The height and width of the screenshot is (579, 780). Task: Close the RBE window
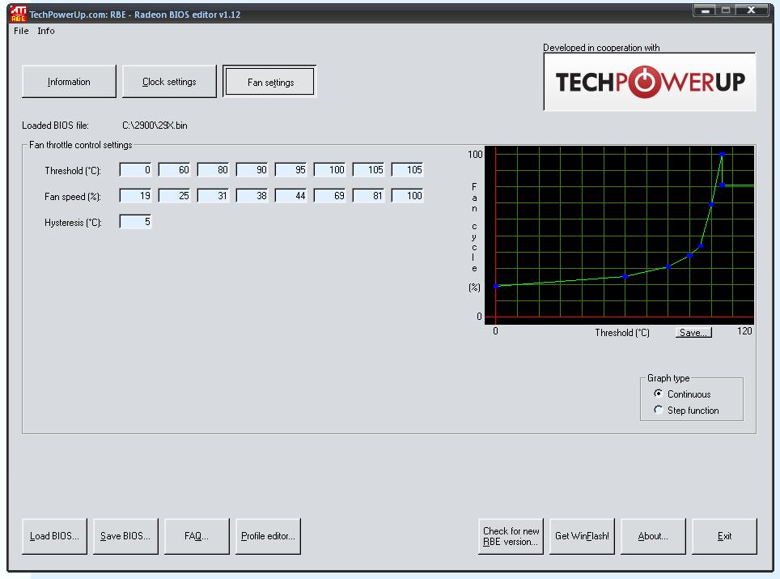751,10
